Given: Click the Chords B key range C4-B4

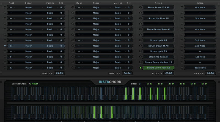Looking at the screenshot, I should [x=127, y=73].
